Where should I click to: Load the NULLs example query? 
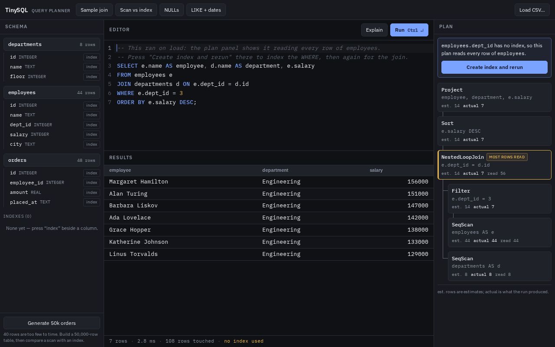(172, 10)
